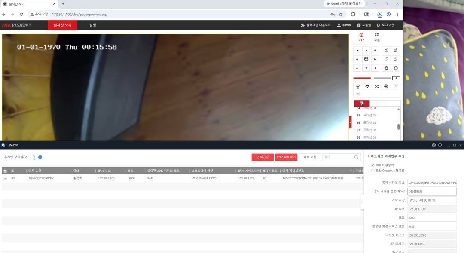The image size is (464, 253).
Task: Collapse PTZ panel with red arrow handle
Action: click(351, 122)
